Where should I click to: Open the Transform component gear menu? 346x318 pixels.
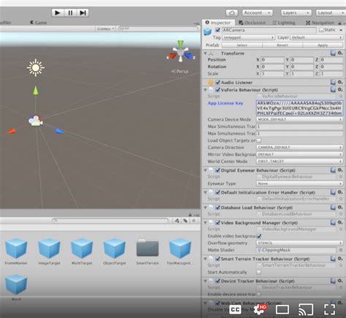coord(340,53)
